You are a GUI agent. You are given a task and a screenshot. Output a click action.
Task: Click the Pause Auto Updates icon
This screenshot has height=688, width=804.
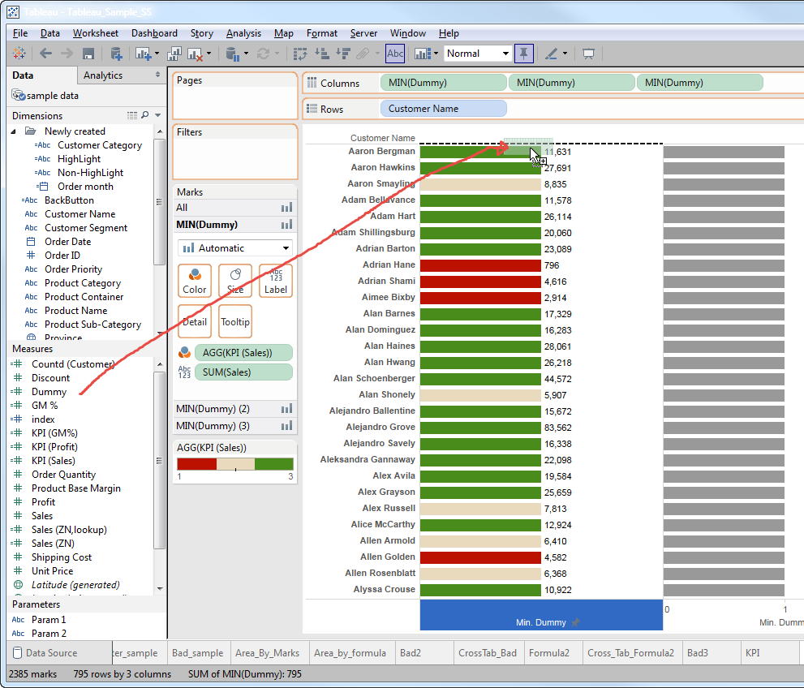click(232, 54)
